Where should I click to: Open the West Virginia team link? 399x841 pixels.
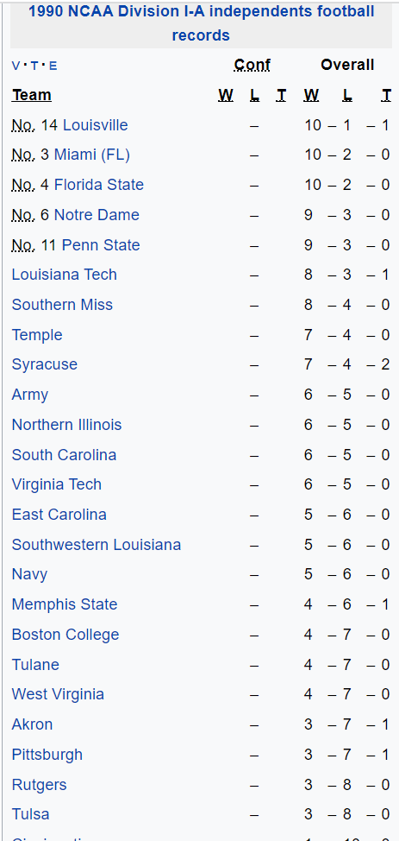coord(58,694)
